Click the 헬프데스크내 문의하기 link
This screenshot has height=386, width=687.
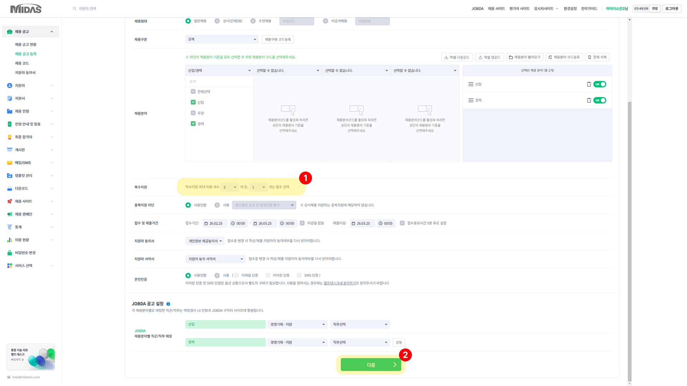click(339, 283)
